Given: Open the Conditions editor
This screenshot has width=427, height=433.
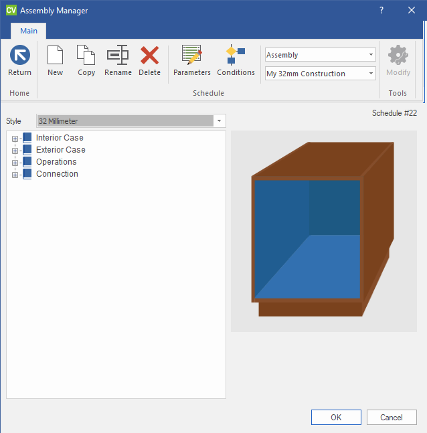Looking at the screenshot, I should (x=236, y=56).
